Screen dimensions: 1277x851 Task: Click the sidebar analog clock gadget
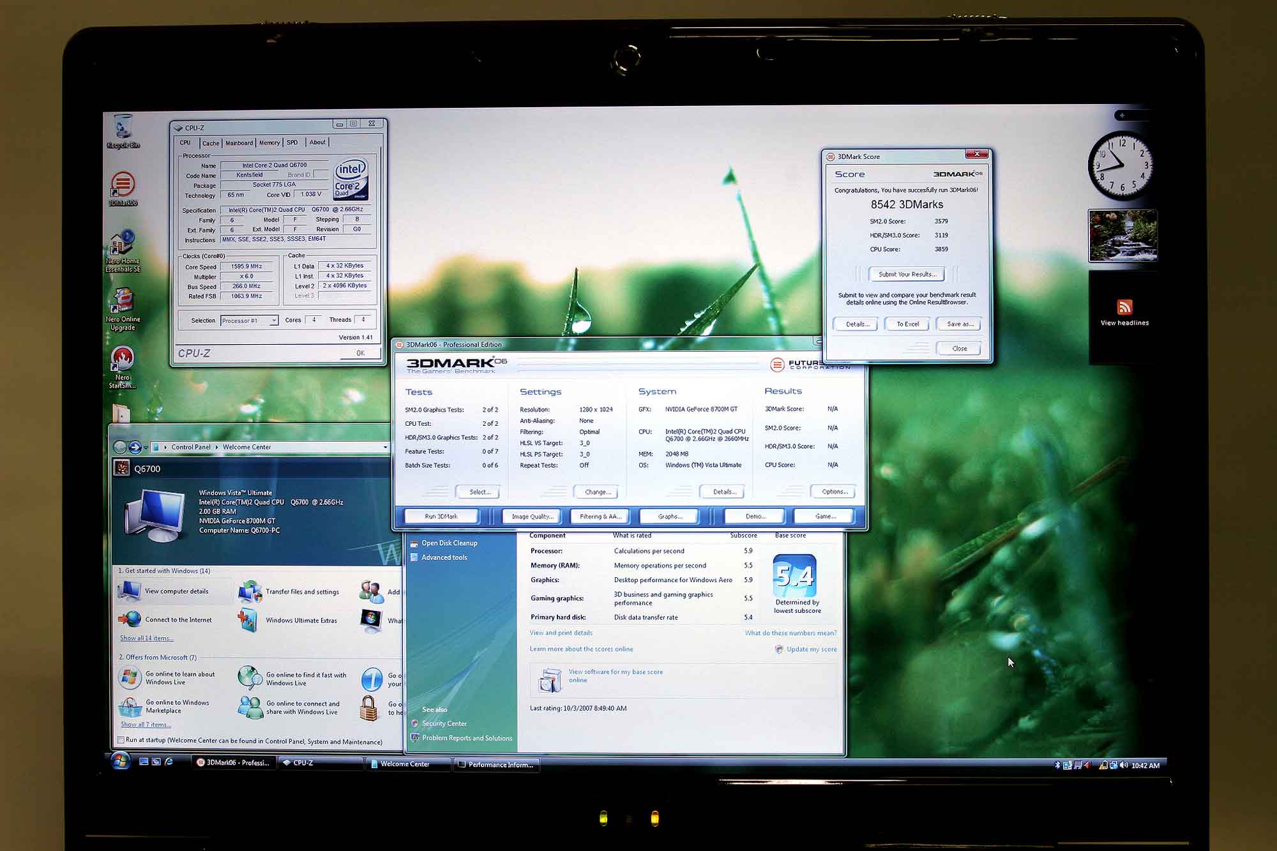(x=1122, y=165)
